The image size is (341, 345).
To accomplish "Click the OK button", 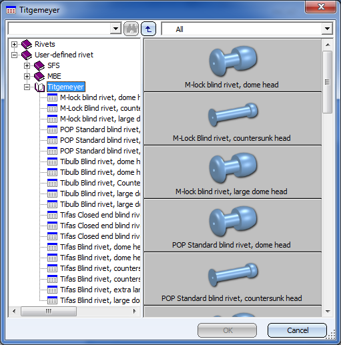I will (228, 330).
